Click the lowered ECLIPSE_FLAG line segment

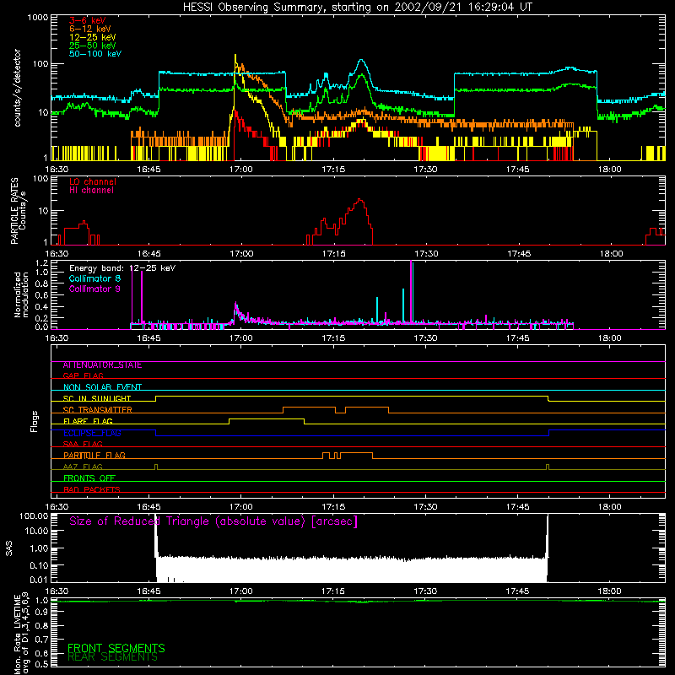pos(352,435)
